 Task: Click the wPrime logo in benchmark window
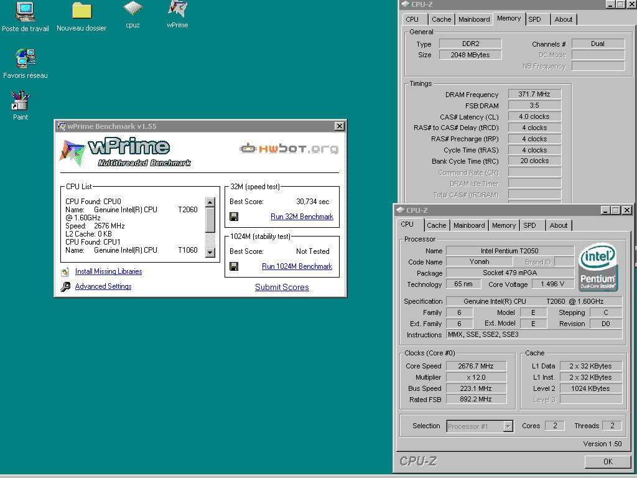click(126, 152)
